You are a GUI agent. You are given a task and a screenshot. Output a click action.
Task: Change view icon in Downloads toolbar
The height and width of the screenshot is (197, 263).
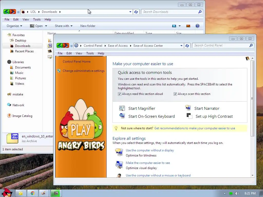click(174, 26)
